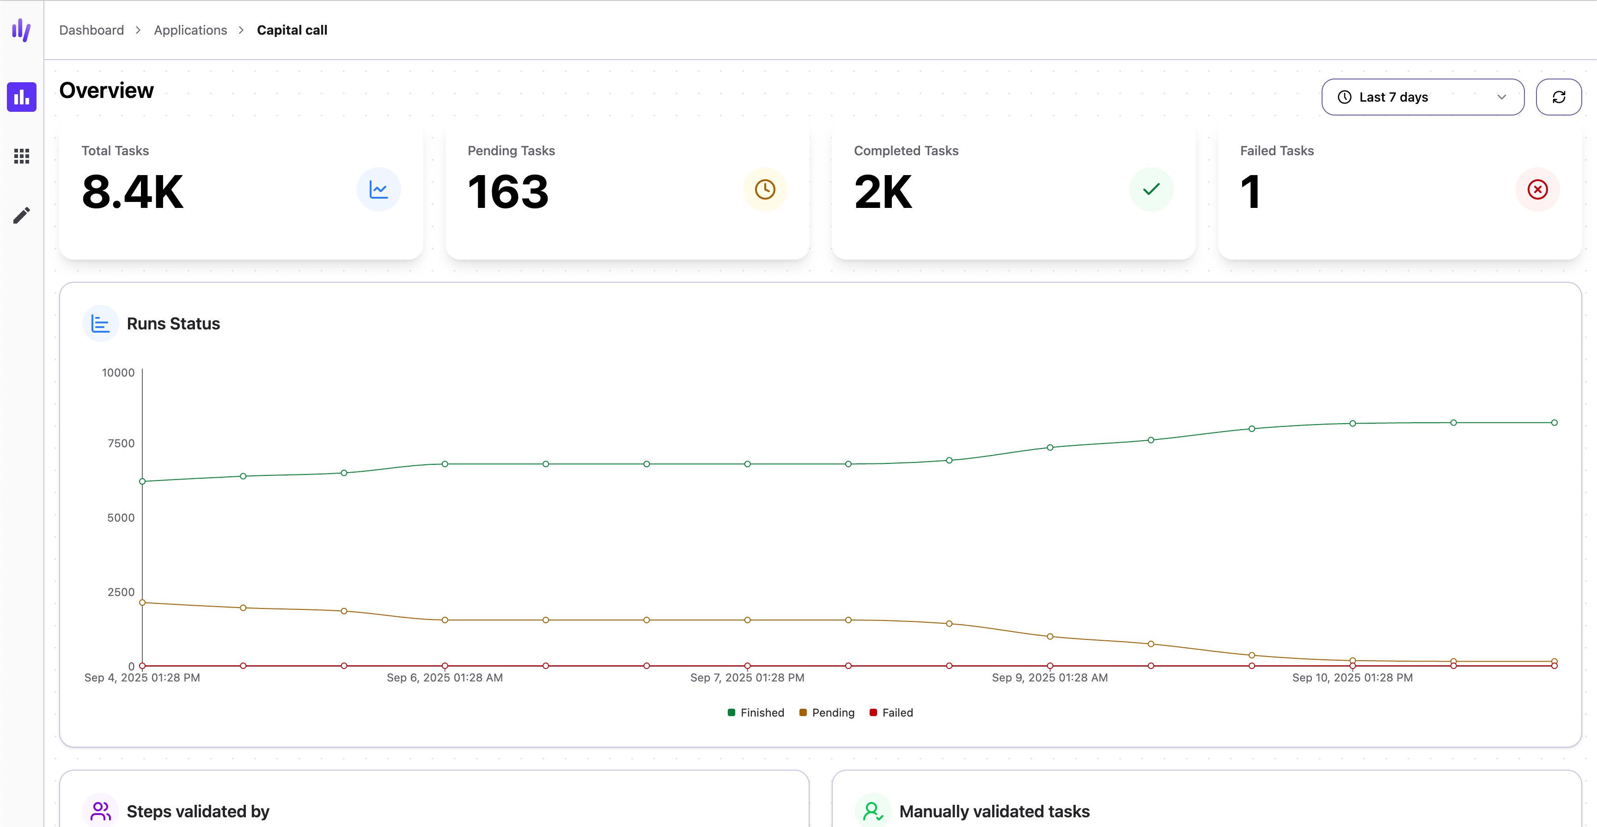Viewport: 1597px width, 827px height.
Task: Click the Capital call breadcrumb item
Action: point(292,30)
